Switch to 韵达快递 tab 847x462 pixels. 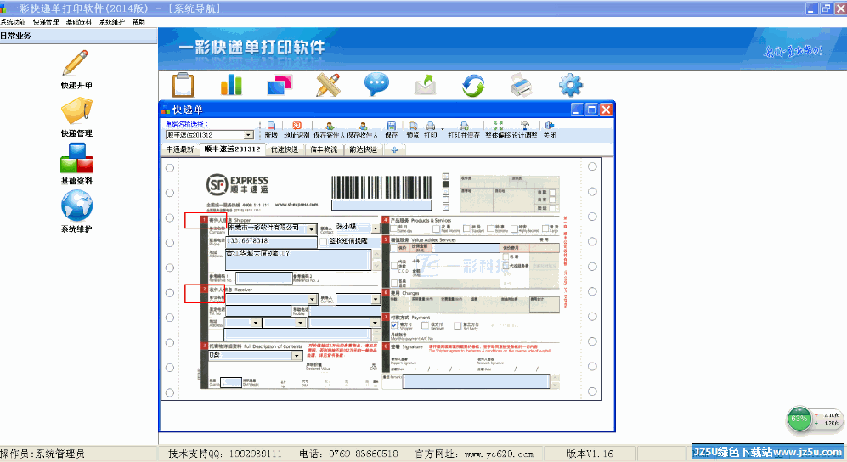point(363,149)
